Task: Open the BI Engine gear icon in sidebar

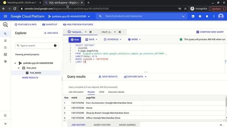Action: point(5,61)
